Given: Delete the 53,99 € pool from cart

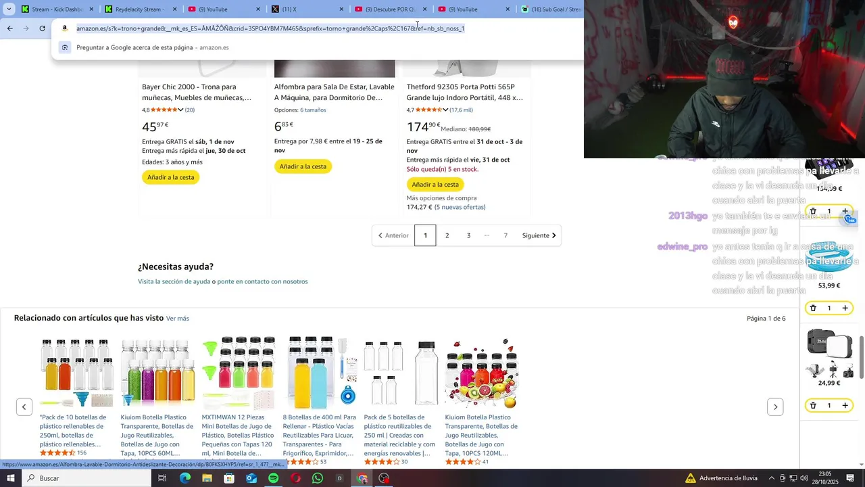Looking at the screenshot, I should (813, 308).
